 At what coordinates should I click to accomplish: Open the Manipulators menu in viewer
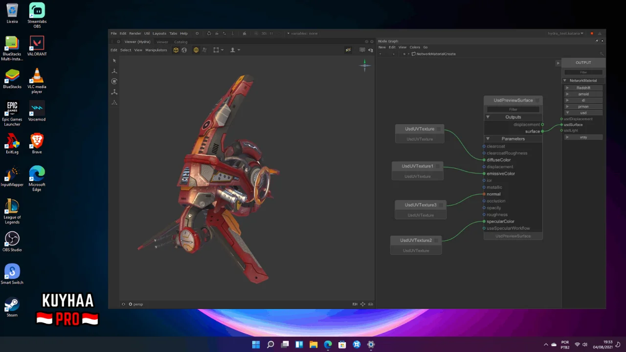pyautogui.click(x=156, y=50)
